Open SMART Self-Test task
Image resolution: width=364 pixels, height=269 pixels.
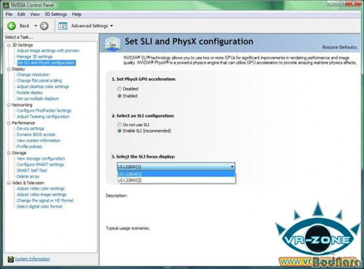coord(32,171)
